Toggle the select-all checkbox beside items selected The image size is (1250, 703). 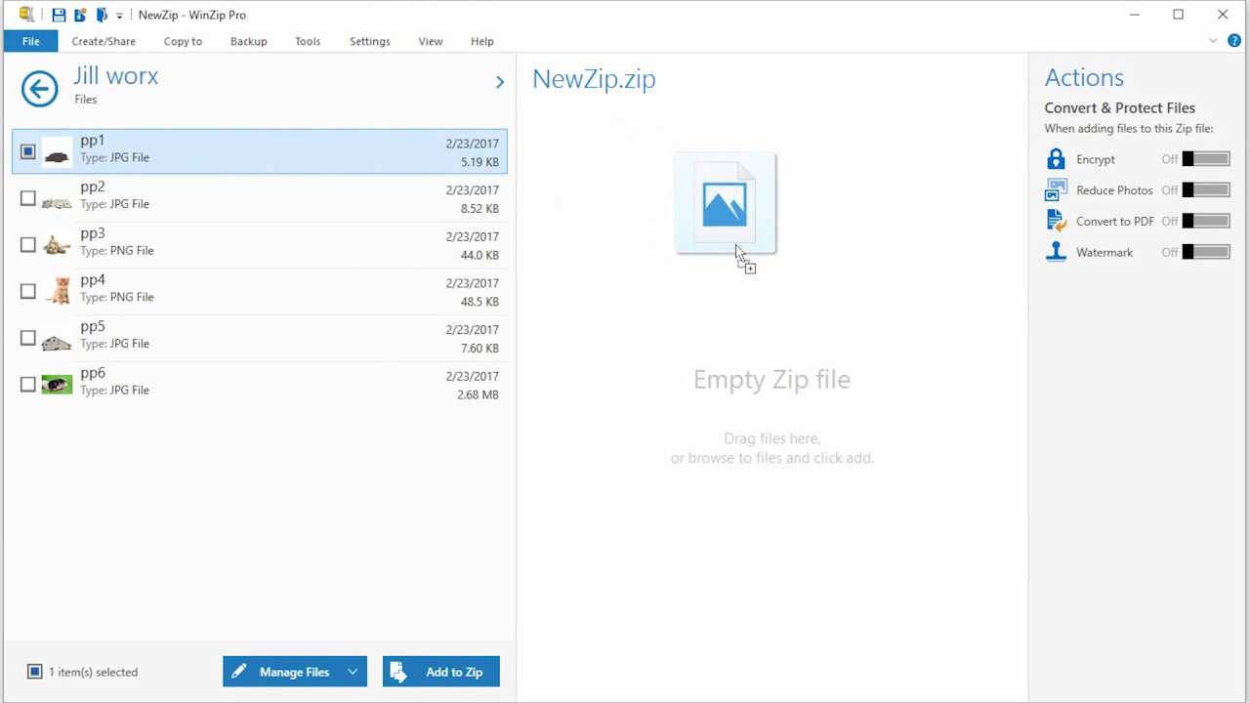[x=35, y=672]
